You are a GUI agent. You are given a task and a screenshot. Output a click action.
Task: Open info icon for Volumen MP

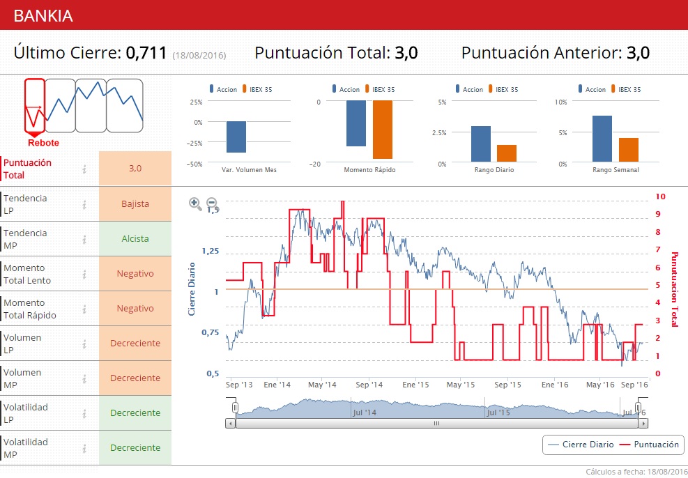click(x=84, y=378)
